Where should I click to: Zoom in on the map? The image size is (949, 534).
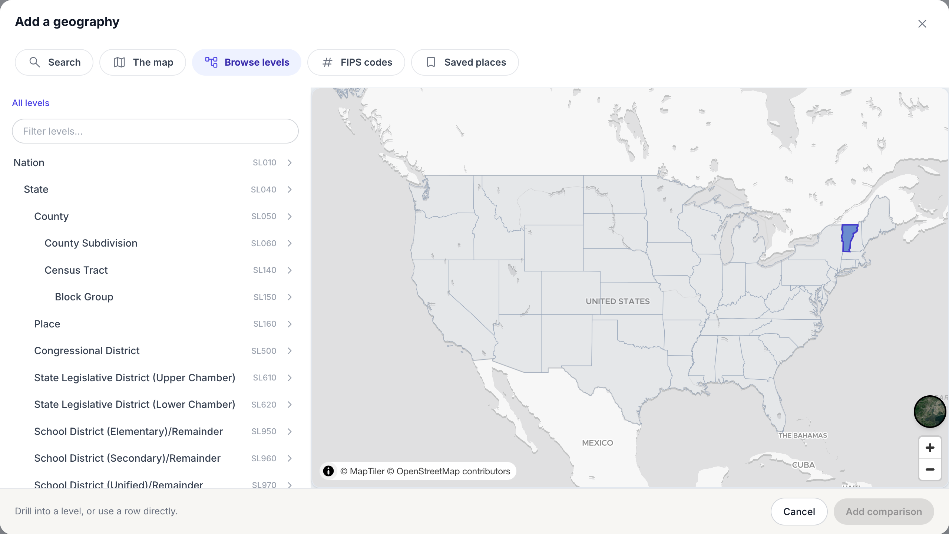(930, 448)
